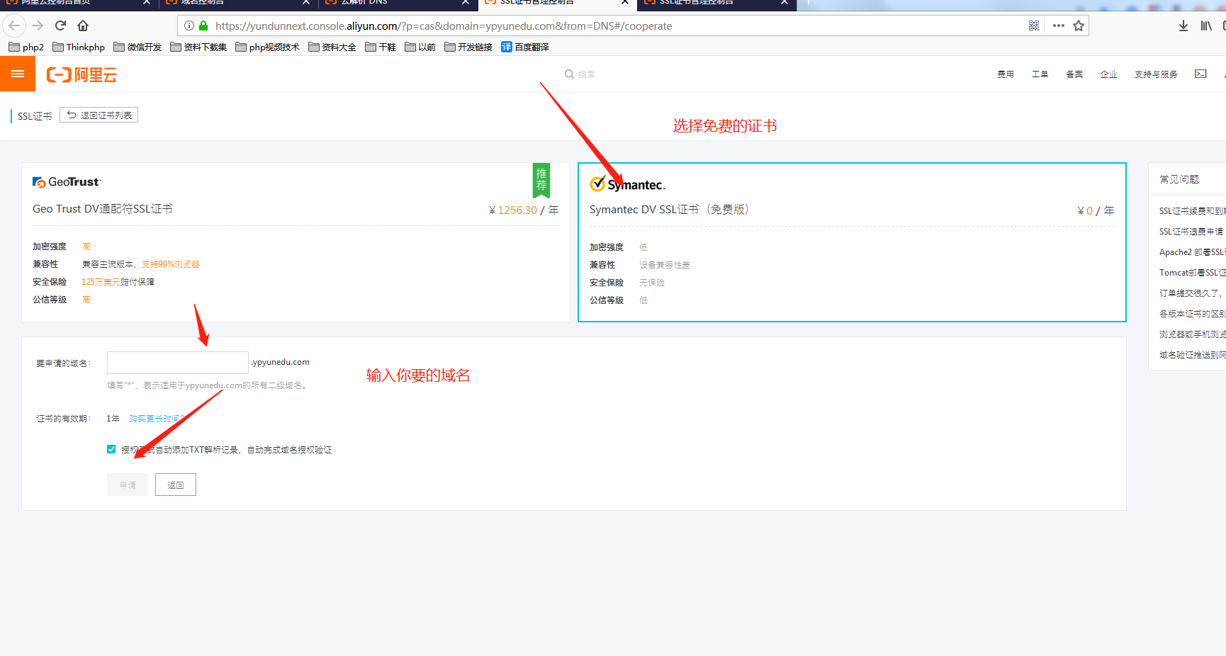
Task: Open the 以前 bookmark folder
Action: [x=420, y=47]
